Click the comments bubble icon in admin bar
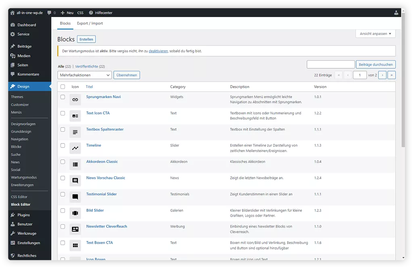413x271 pixels. [x=49, y=13]
